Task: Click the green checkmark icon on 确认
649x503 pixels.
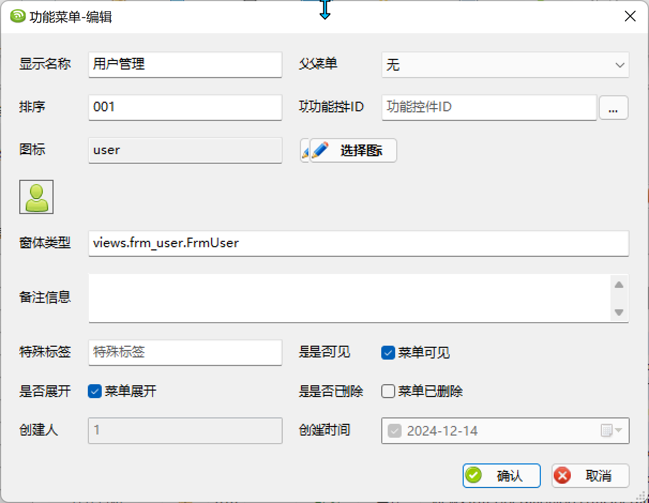Action: click(473, 475)
